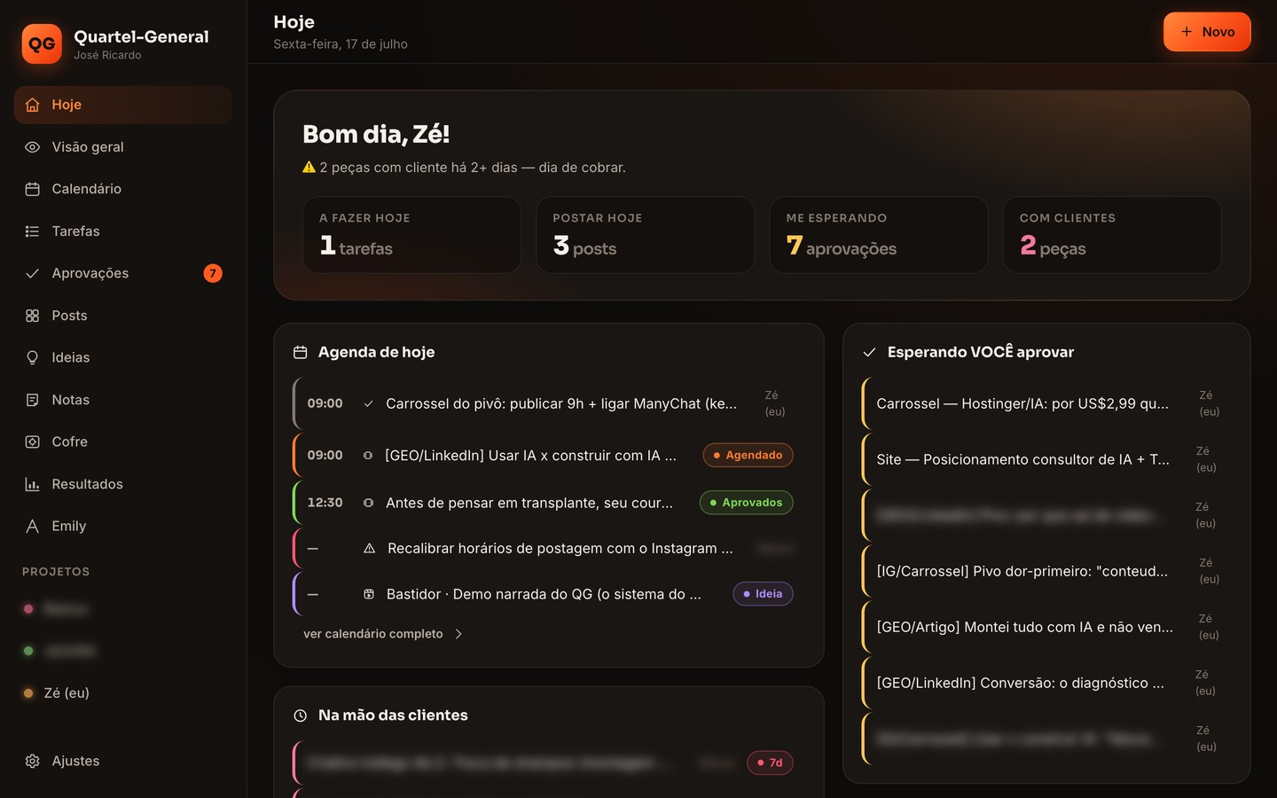Image resolution: width=1277 pixels, height=798 pixels.
Task: Open the A fazer hoje tarefas card
Action: [x=411, y=235]
